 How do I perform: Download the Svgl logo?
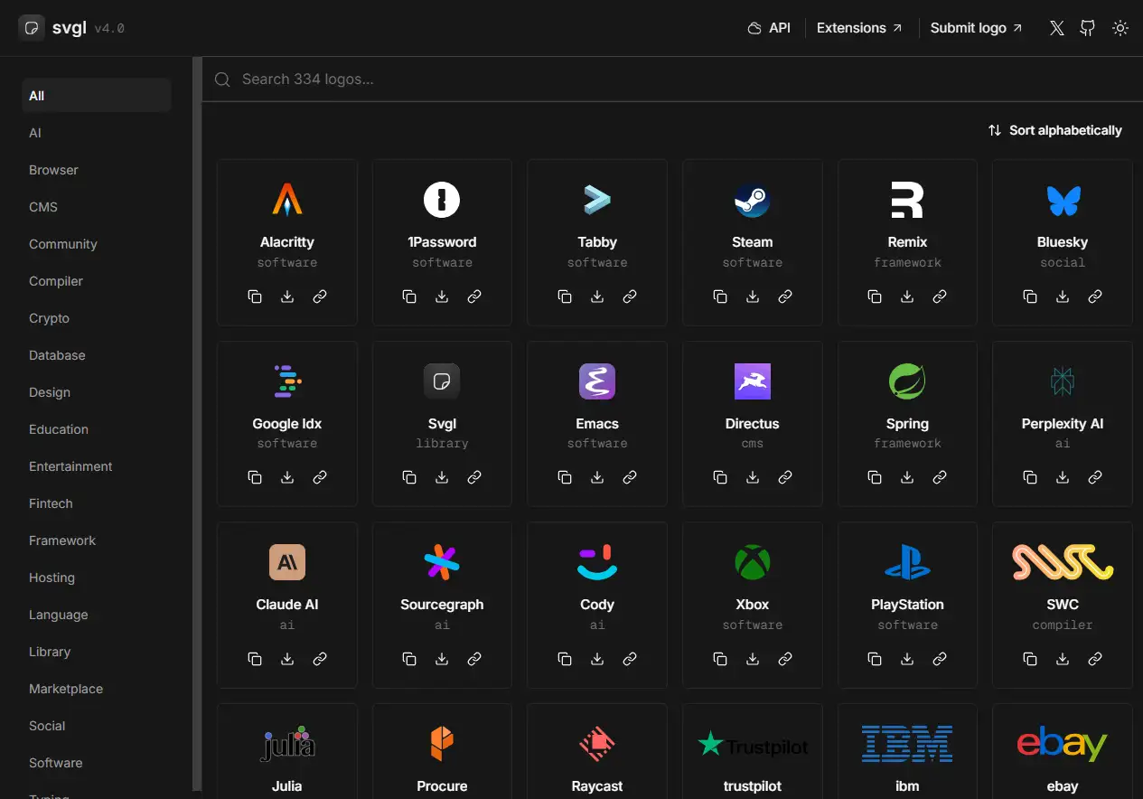(x=442, y=477)
